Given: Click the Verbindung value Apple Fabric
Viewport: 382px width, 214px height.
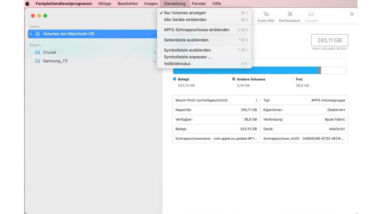Looking at the screenshot, I should [335, 119].
